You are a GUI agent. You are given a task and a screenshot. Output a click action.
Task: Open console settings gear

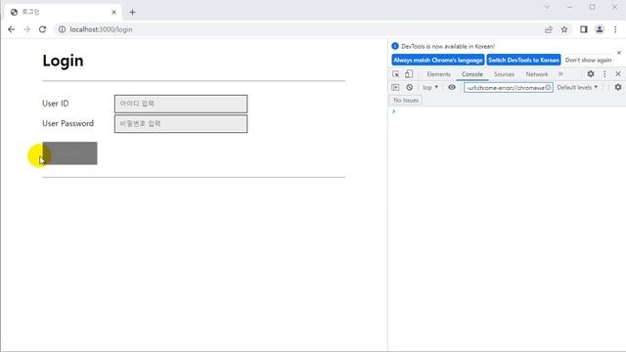(618, 87)
